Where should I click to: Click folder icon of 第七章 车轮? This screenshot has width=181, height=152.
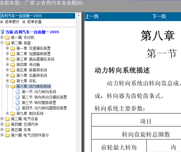pos(13,81)
